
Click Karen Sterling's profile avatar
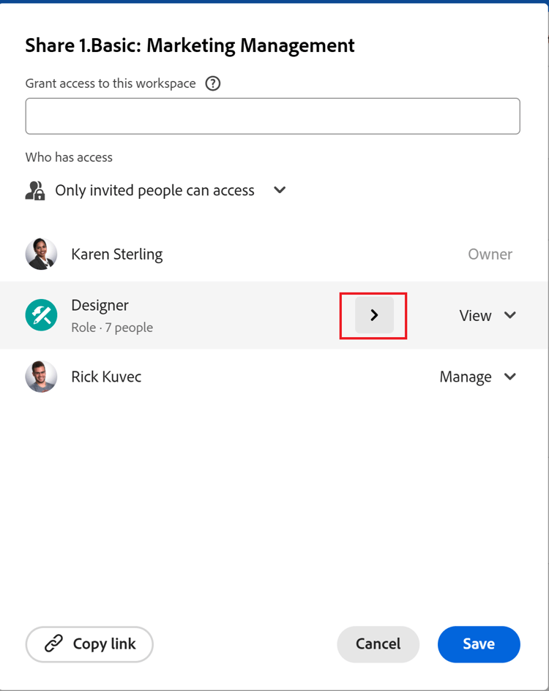tap(41, 254)
